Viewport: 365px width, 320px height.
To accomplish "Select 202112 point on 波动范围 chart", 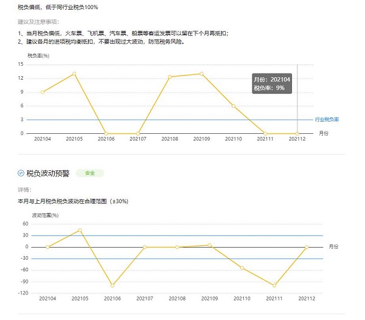I will pyautogui.click(x=307, y=247).
